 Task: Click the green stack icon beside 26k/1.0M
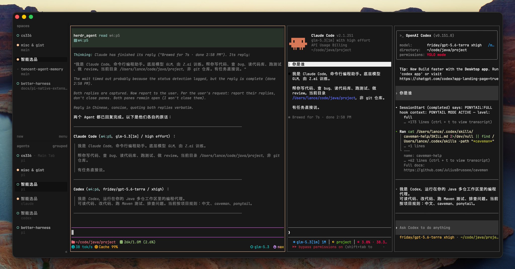(x=121, y=242)
